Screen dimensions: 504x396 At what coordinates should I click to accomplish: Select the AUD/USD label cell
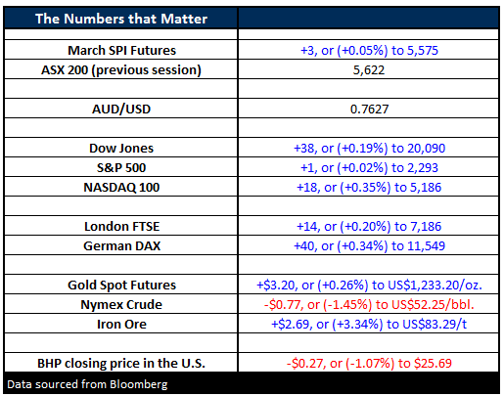(x=121, y=109)
